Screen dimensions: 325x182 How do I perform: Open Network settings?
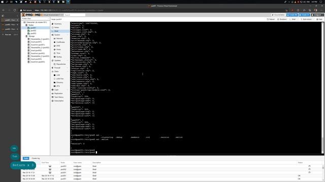tap(60, 38)
